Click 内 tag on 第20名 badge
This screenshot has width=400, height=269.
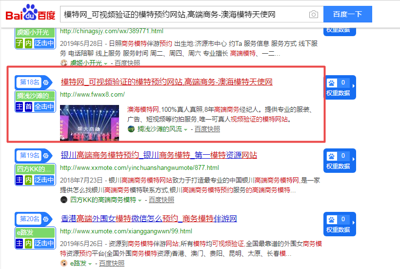coord(28,244)
